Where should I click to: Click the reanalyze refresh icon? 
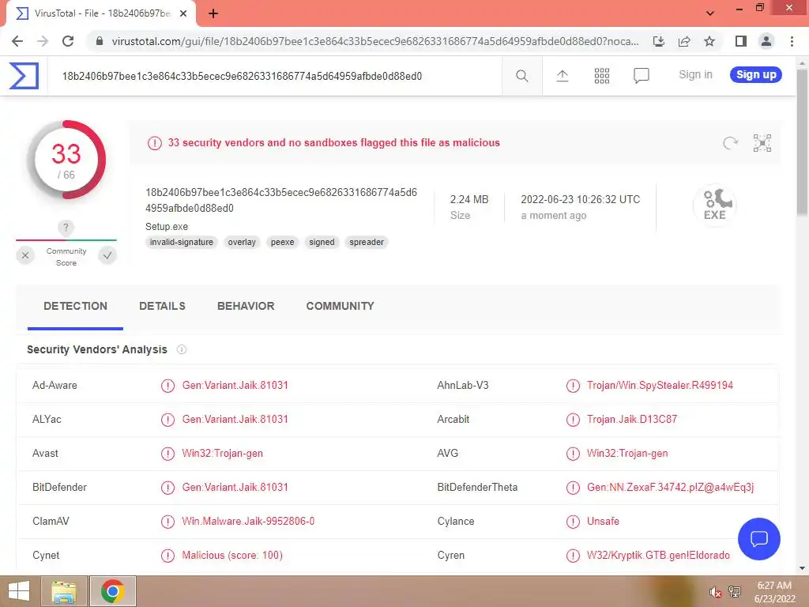730,143
